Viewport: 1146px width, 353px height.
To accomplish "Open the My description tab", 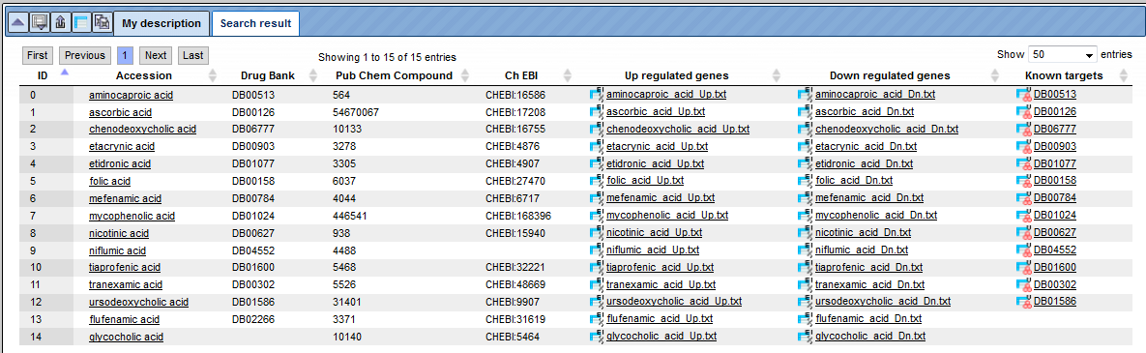I will (x=162, y=23).
